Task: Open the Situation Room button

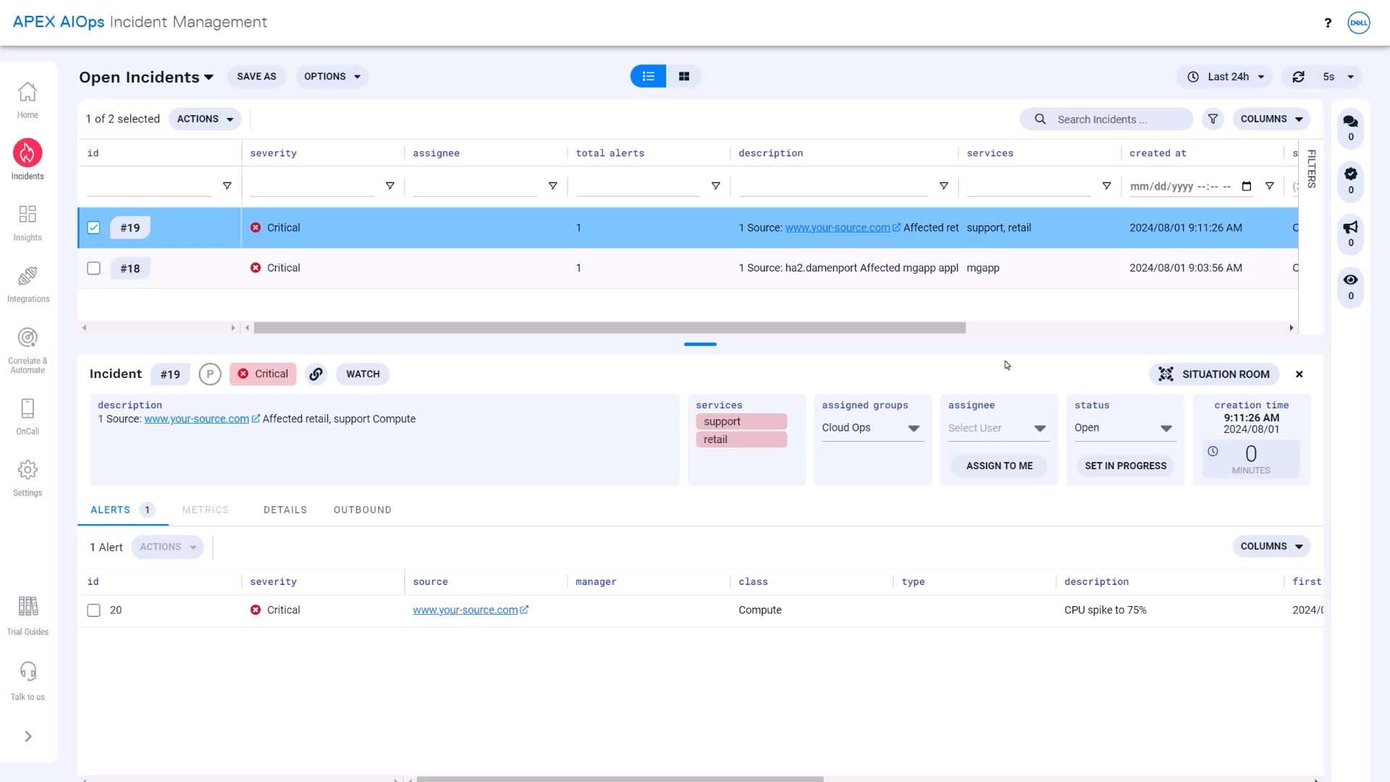Action: pos(1214,374)
